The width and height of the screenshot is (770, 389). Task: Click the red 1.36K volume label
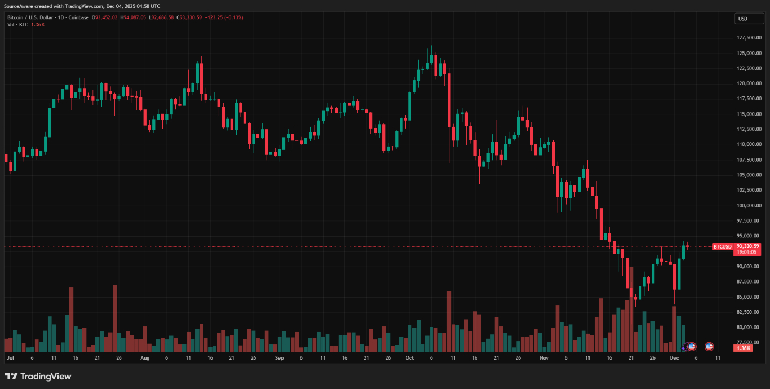tap(744, 348)
